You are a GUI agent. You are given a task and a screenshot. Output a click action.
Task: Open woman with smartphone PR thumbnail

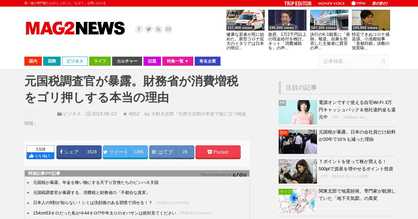tap(298, 171)
